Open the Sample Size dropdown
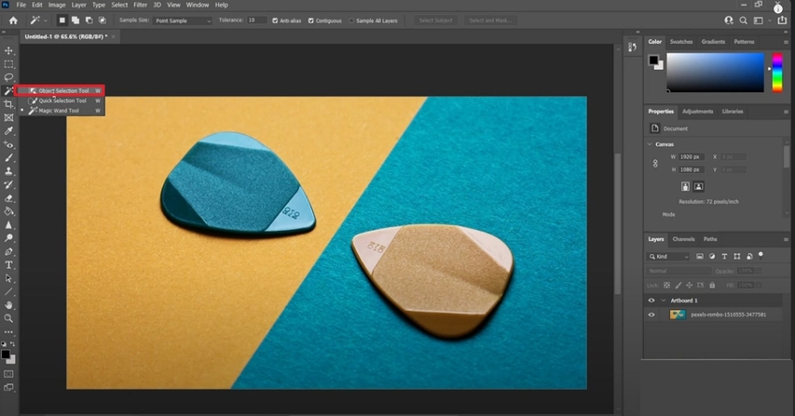This screenshot has width=795, height=416. [183, 20]
